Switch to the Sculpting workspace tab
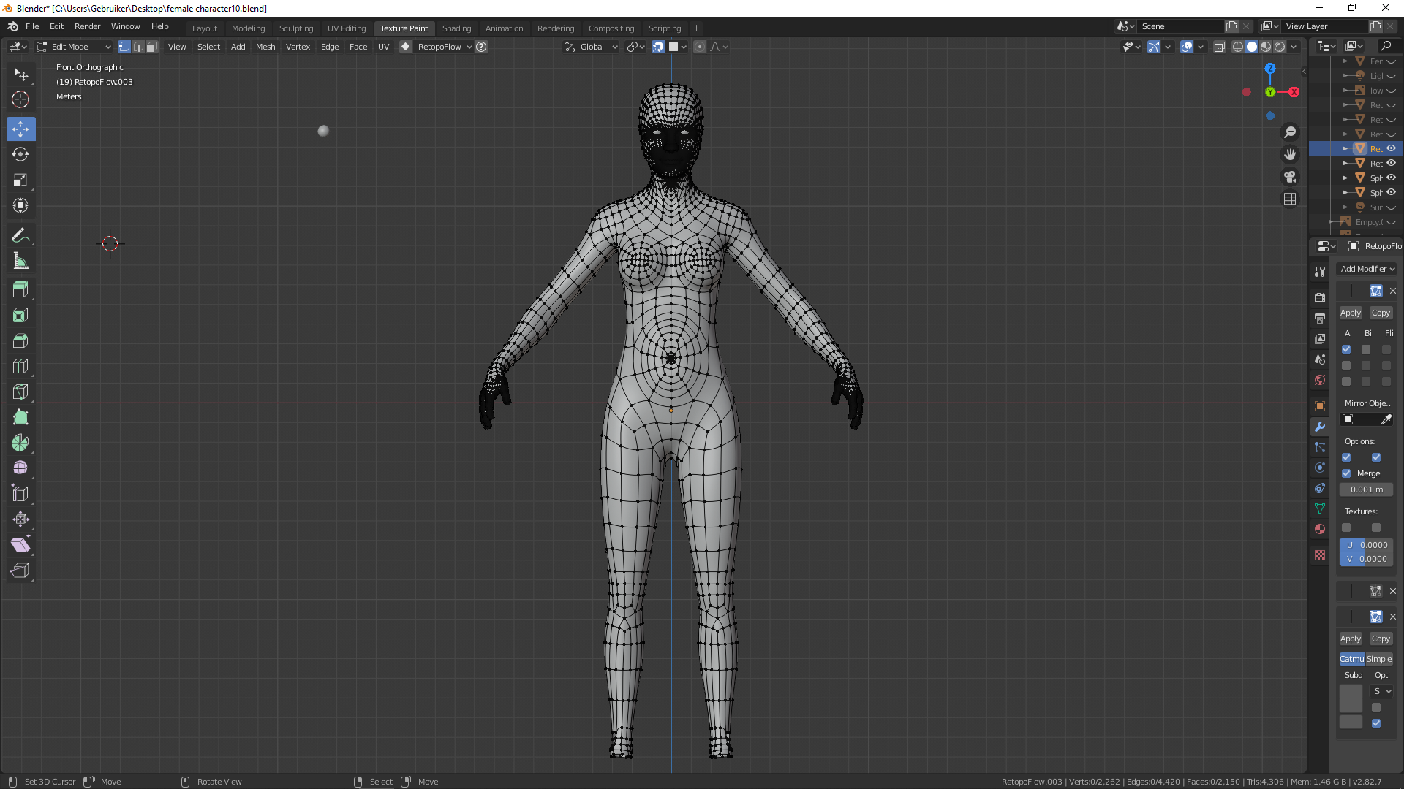This screenshot has width=1404, height=789. (x=295, y=28)
